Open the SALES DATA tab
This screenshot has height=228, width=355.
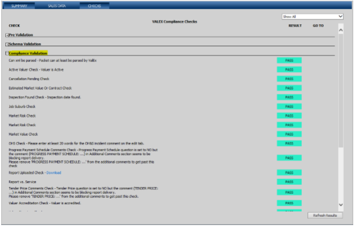click(57, 6)
